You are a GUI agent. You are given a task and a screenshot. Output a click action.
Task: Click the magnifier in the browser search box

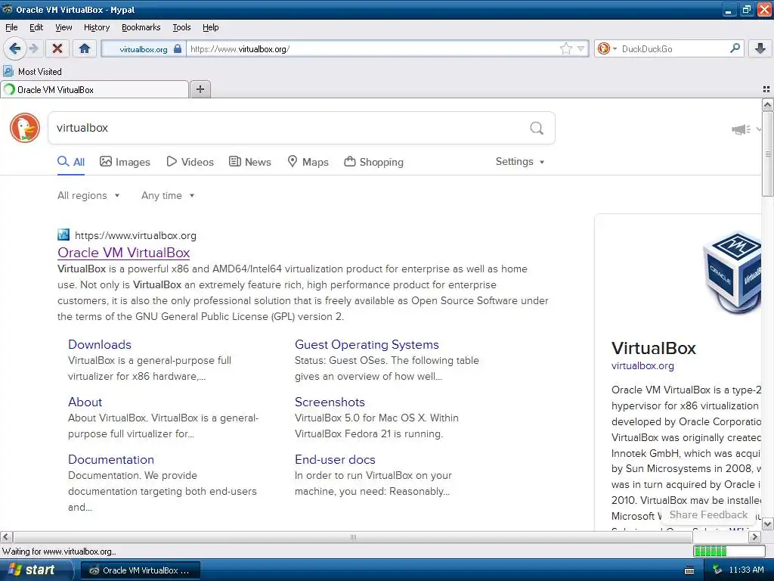coord(735,48)
